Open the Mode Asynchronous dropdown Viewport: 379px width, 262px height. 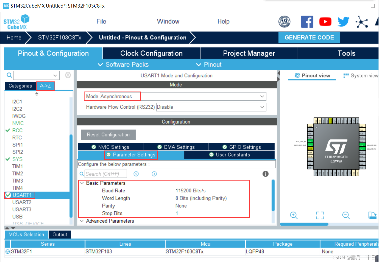(183, 96)
